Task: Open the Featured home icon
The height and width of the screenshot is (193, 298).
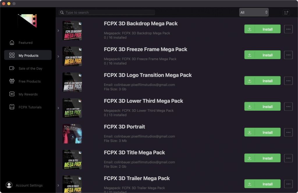Action: click(12, 43)
